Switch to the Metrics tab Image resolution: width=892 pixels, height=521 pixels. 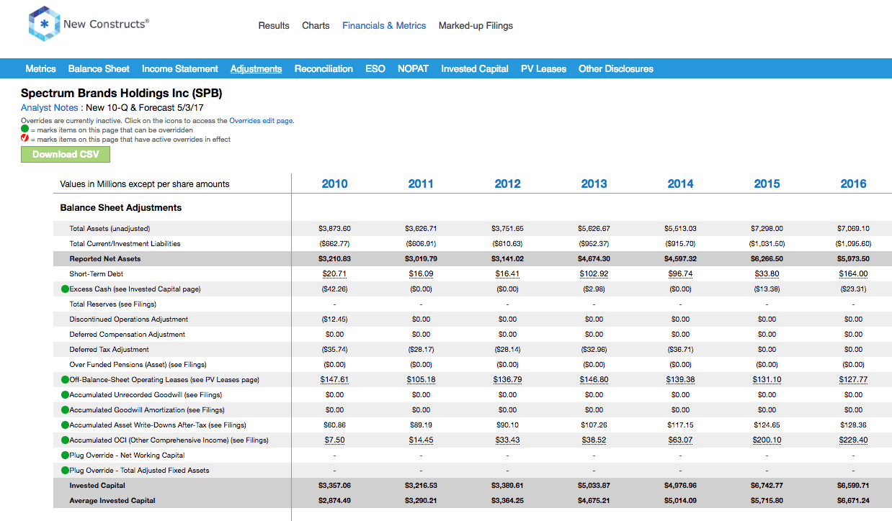(x=40, y=68)
